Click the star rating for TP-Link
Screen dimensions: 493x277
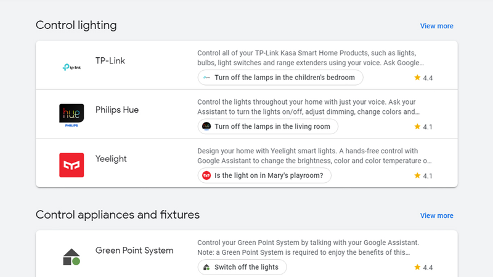(x=423, y=78)
